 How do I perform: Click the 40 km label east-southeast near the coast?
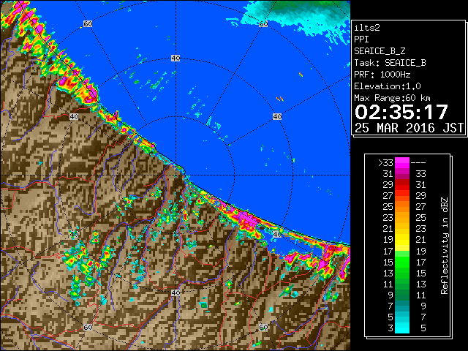tap(277, 234)
